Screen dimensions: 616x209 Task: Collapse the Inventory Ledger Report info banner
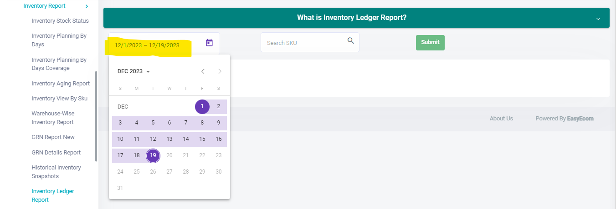point(598,18)
